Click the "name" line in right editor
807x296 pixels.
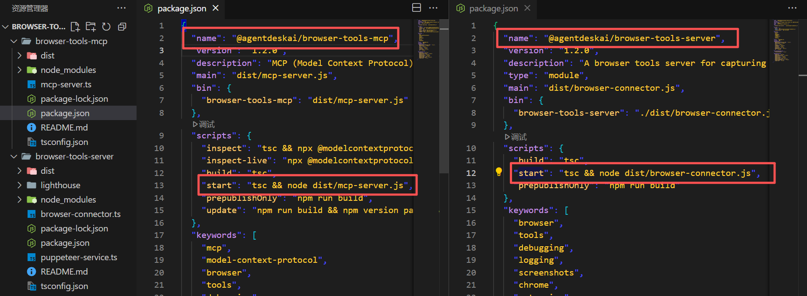tap(614, 38)
